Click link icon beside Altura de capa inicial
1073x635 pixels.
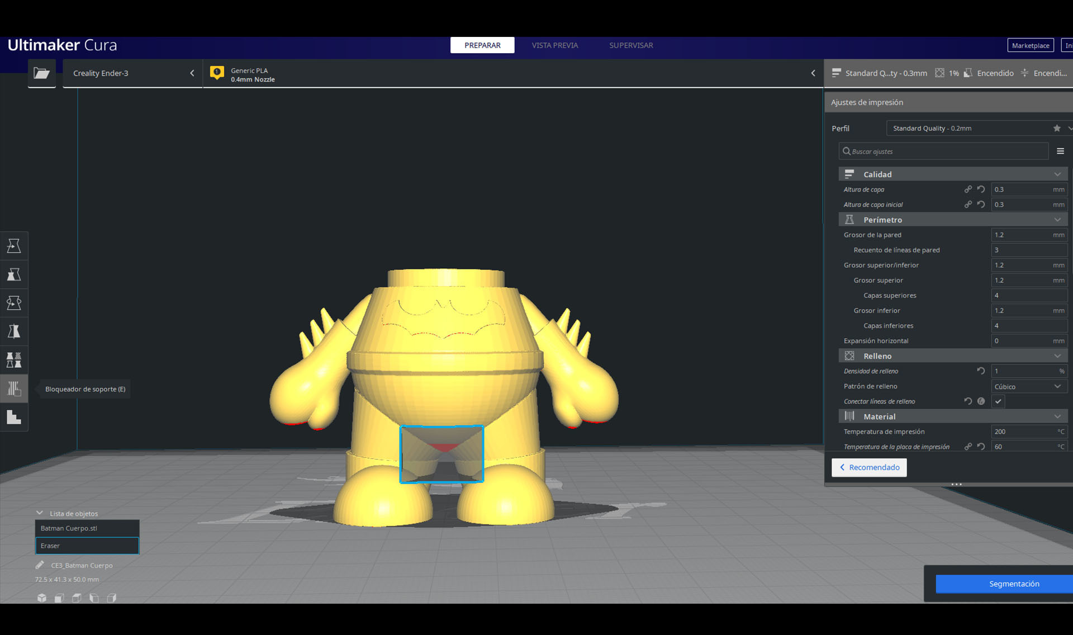(968, 205)
